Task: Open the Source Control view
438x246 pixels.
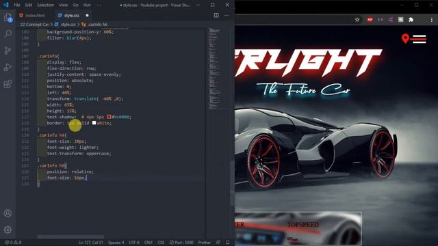Action: tap(8, 50)
